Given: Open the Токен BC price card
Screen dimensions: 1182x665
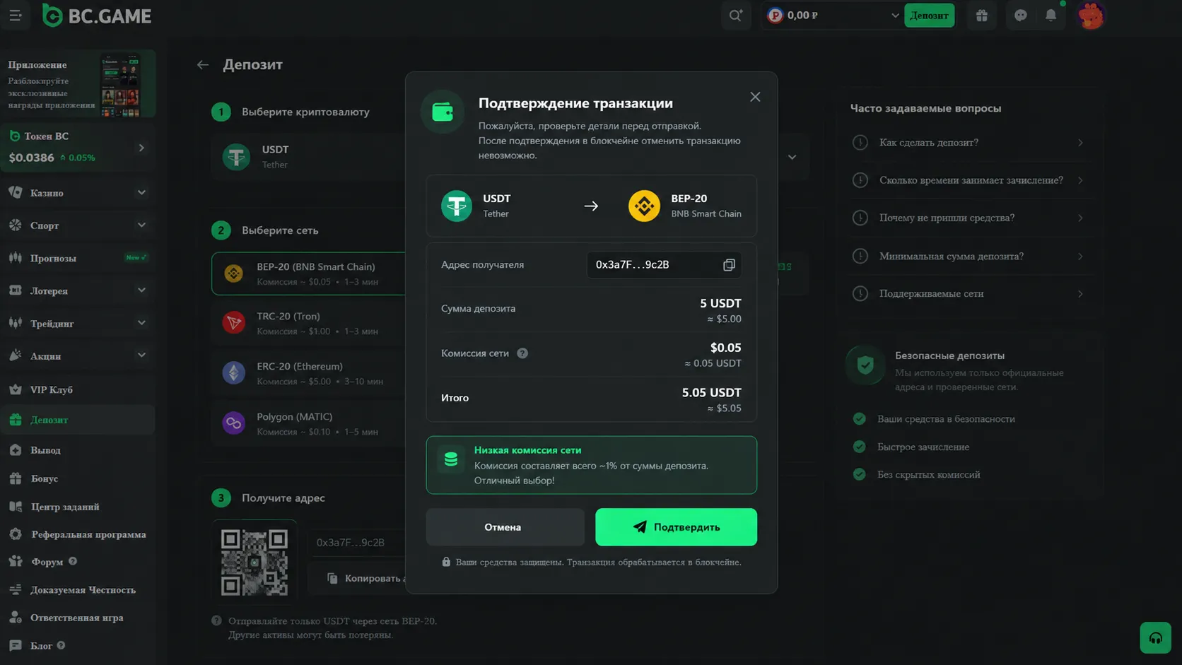Looking at the screenshot, I should pos(78,147).
